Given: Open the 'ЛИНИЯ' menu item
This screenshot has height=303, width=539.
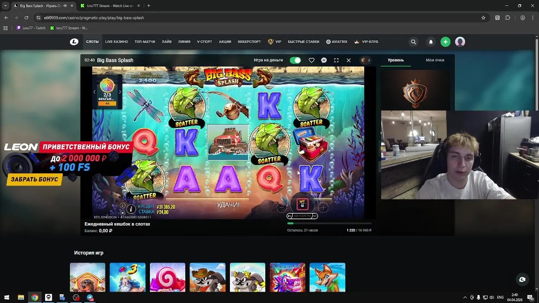Looking at the screenshot, I should pyautogui.click(x=184, y=42).
